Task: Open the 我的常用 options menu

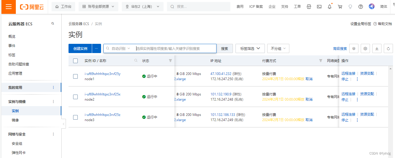Action: (x=53, y=87)
